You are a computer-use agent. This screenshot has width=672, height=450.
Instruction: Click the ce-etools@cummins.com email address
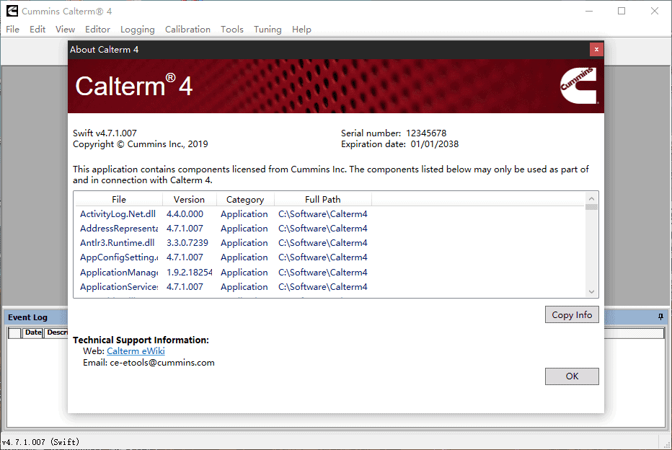point(162,363)
